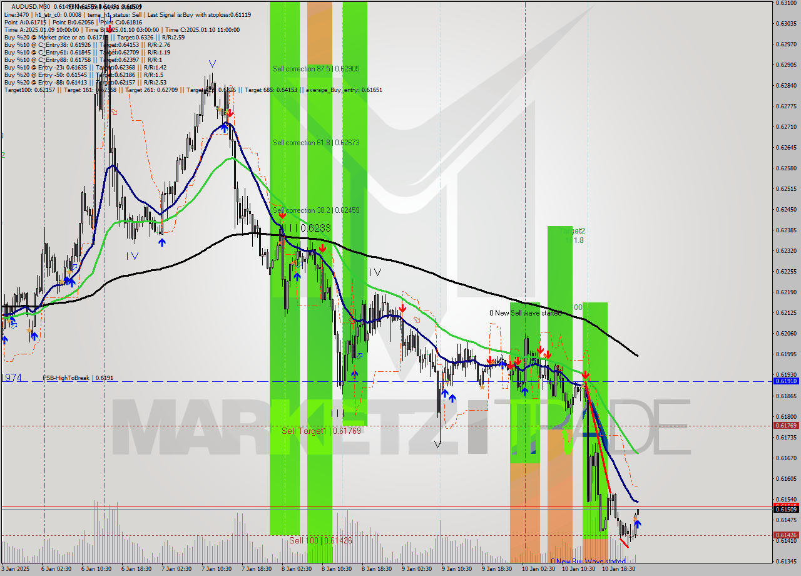Click the 0.62190 price scale label
The width and height of the screenshot is (801, 576).
786,292
